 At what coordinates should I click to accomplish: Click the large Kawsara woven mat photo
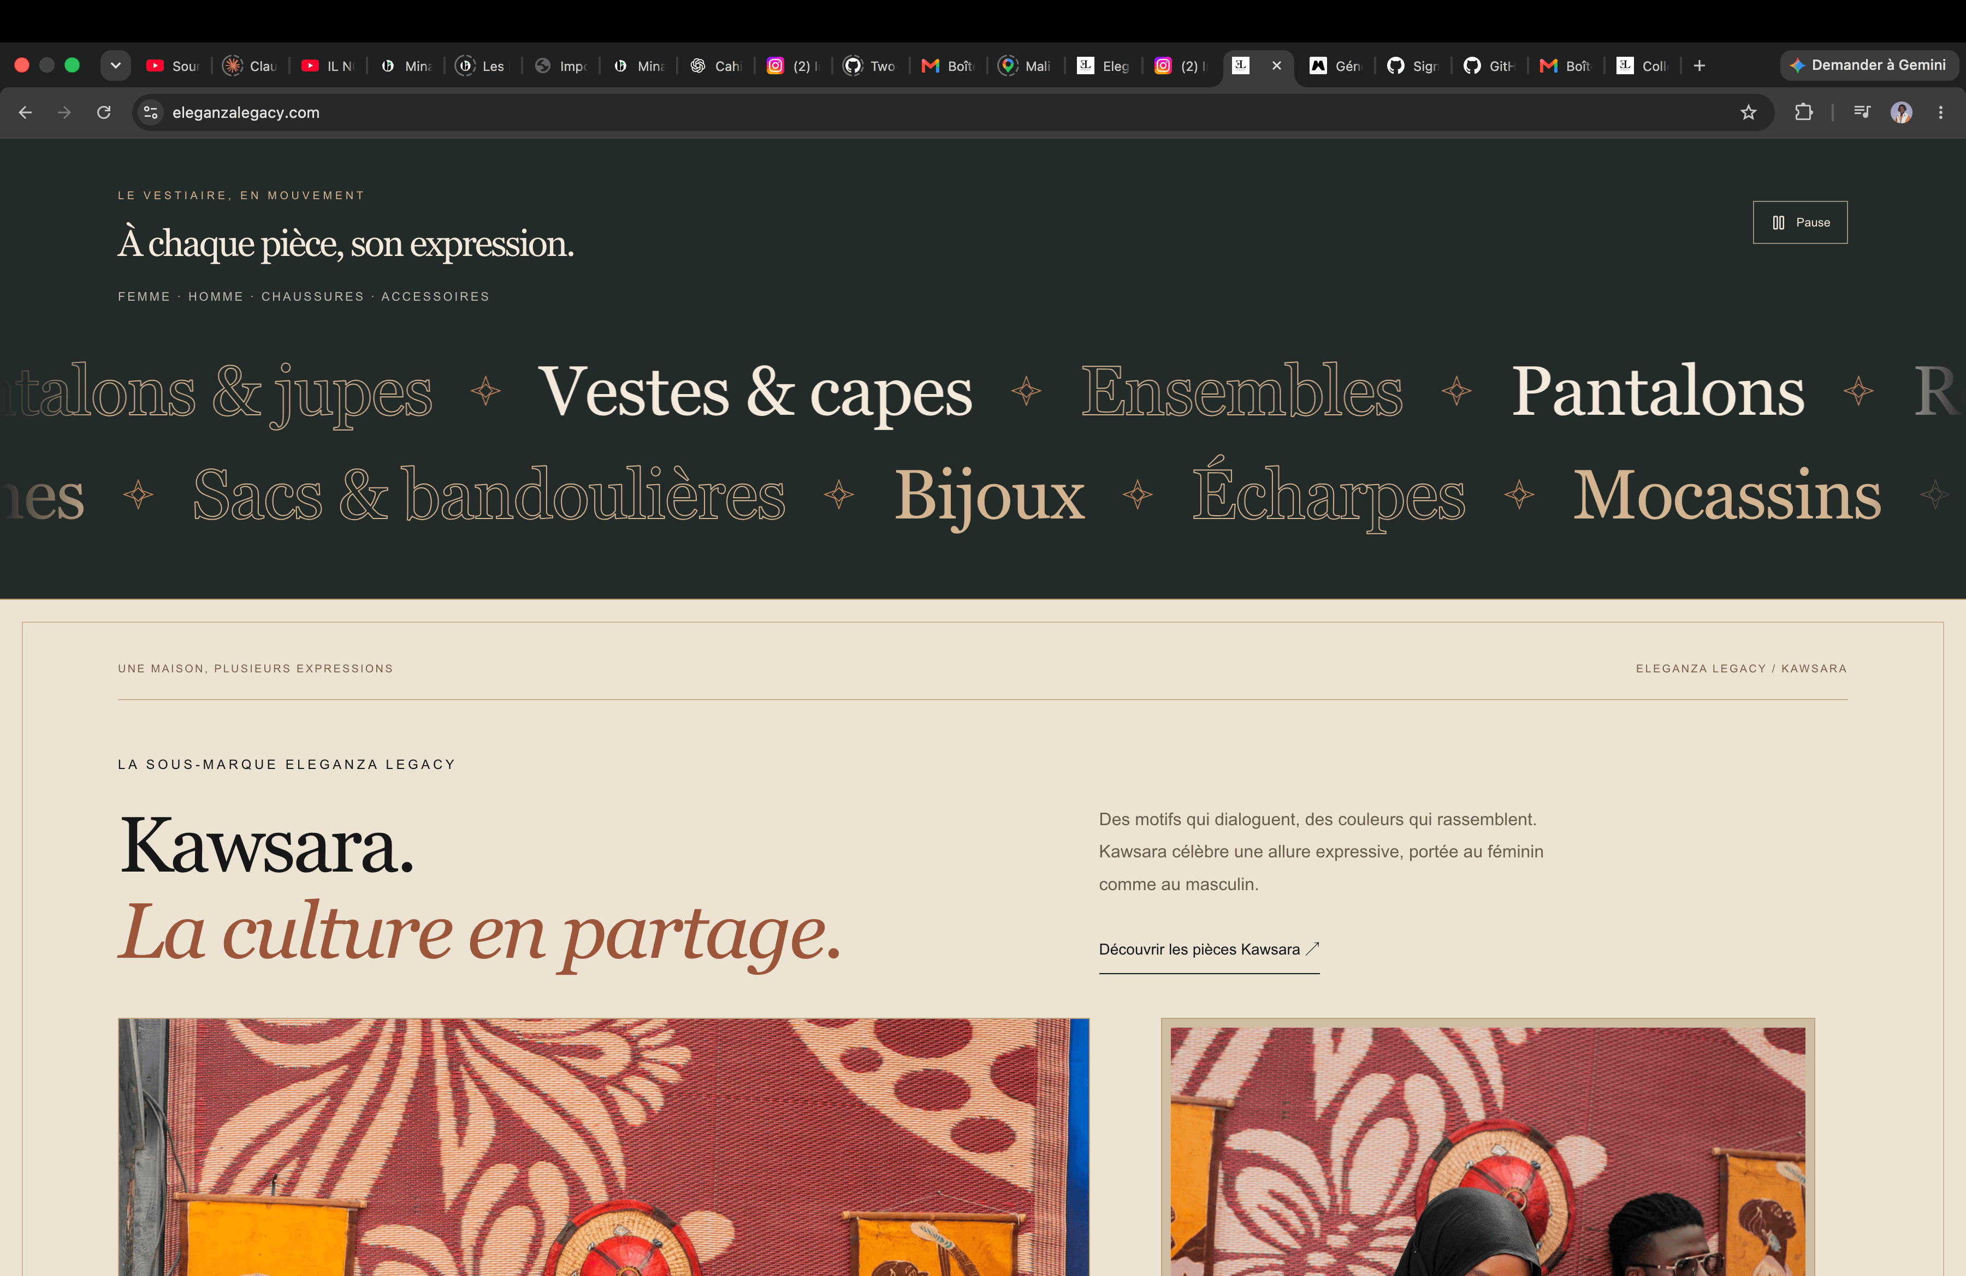coord(603,1147)
